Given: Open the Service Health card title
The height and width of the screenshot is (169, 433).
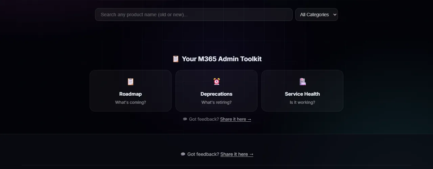Looking at the screenshot, I should coord(302,94).
